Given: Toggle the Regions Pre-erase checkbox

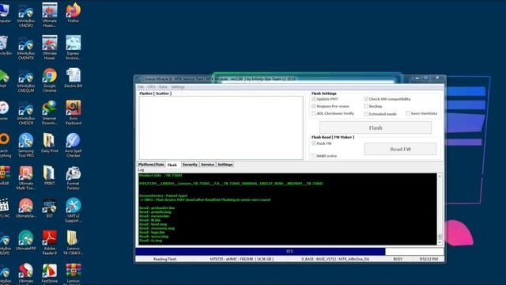Looking at the screenshot, I should click(x=314, y=106).
